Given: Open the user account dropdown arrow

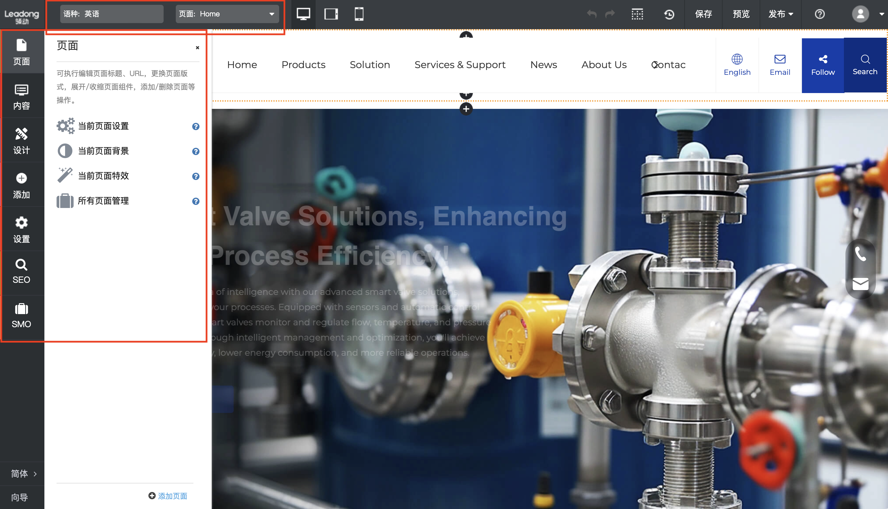Looking at the screenshot, I should point(882,14).
